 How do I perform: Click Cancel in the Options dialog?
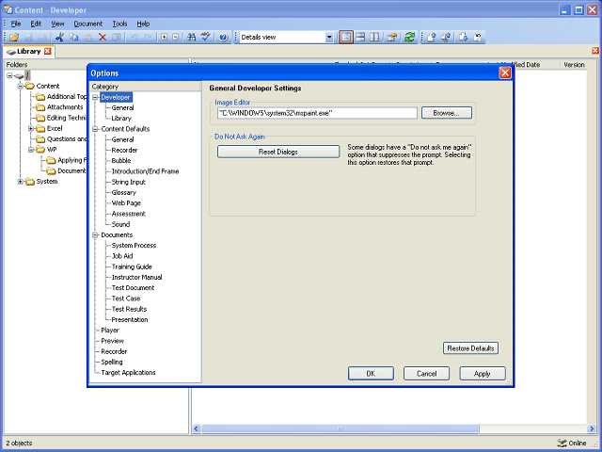pyautogui.click(x=426, y=374)
